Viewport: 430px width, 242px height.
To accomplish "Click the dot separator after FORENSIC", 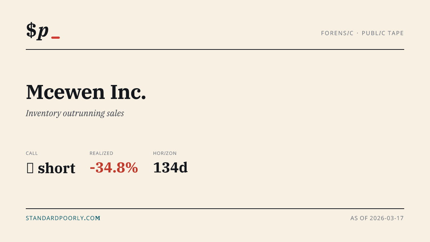I will [x=358, y=33].
